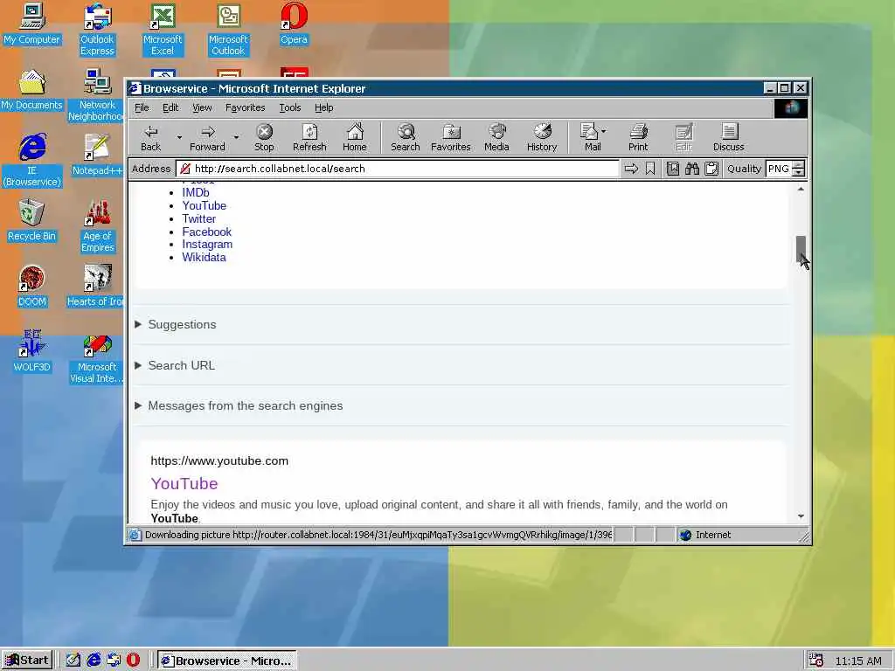Open the Start menu

27,661
